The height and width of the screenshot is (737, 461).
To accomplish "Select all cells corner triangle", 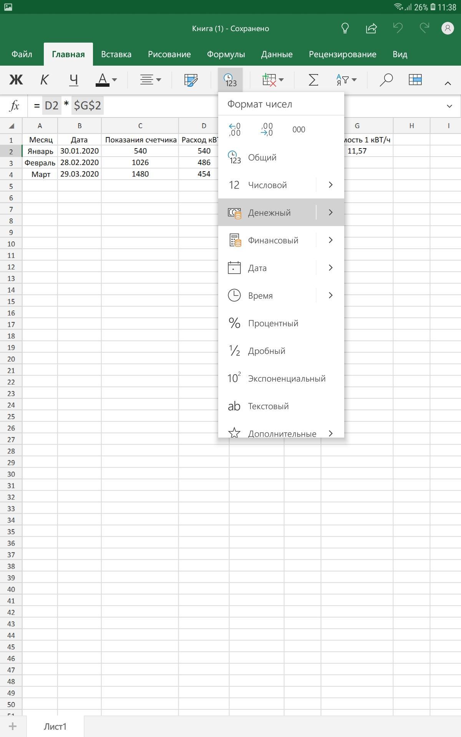I will (11, 126).
